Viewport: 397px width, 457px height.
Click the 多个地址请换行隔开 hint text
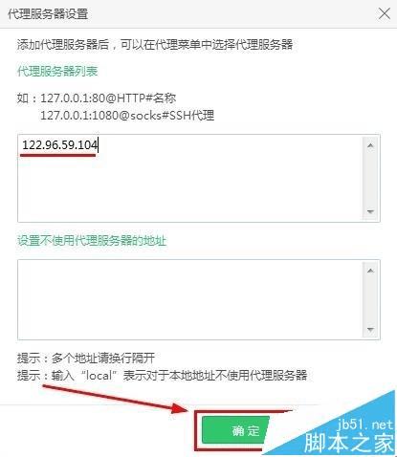103,358
